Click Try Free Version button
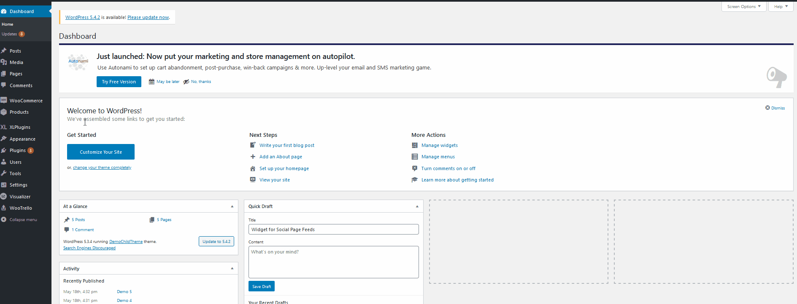The width and height of the screenshot is (797, 304). (119, 82)
